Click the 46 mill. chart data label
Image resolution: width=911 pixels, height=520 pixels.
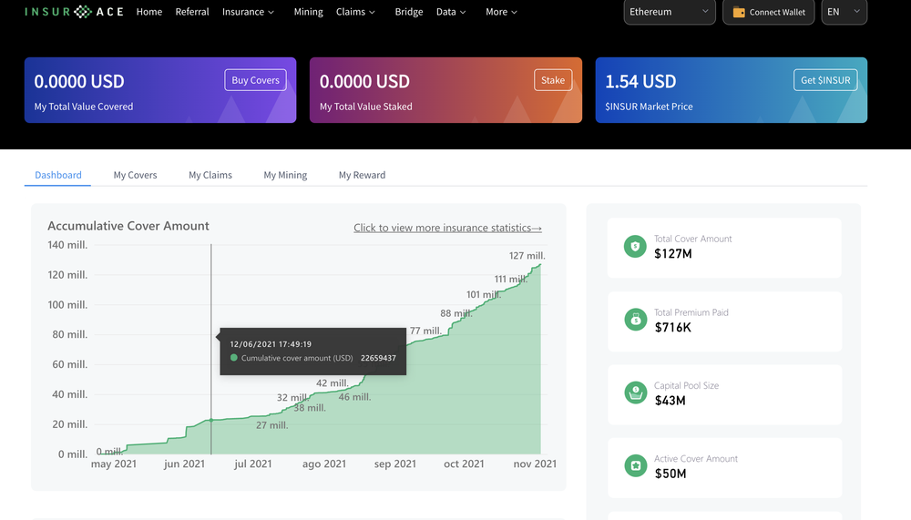tap(354, 397)
